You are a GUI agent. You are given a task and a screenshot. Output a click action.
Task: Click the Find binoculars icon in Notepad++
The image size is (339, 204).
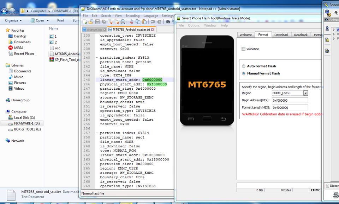click(x=168, y=22)
